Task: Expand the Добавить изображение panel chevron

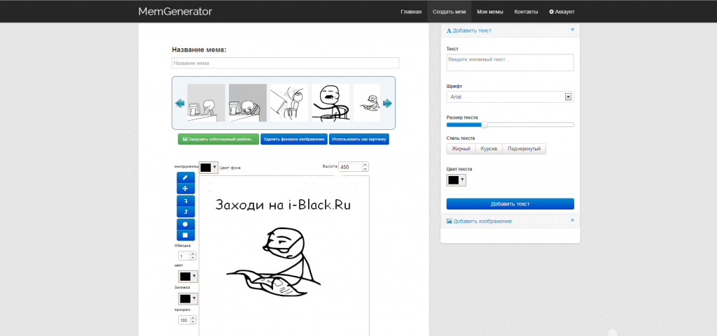Action: 573,220
